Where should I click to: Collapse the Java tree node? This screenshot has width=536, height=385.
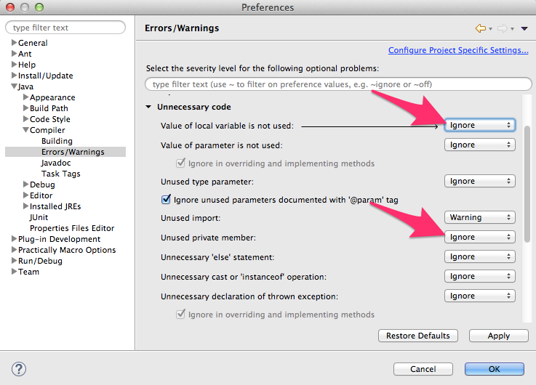(x=14, y=86)
